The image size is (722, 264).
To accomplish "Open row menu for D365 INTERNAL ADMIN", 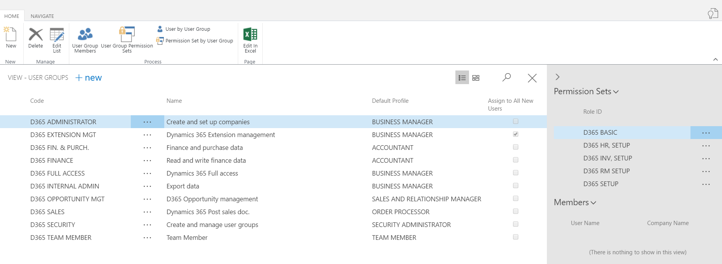I will click(147, 186).
